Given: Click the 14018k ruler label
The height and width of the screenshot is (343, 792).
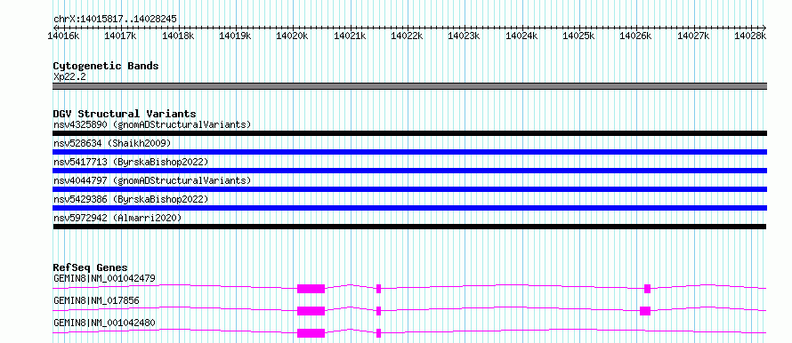Looking at the screenshot, I should [178, 36].
